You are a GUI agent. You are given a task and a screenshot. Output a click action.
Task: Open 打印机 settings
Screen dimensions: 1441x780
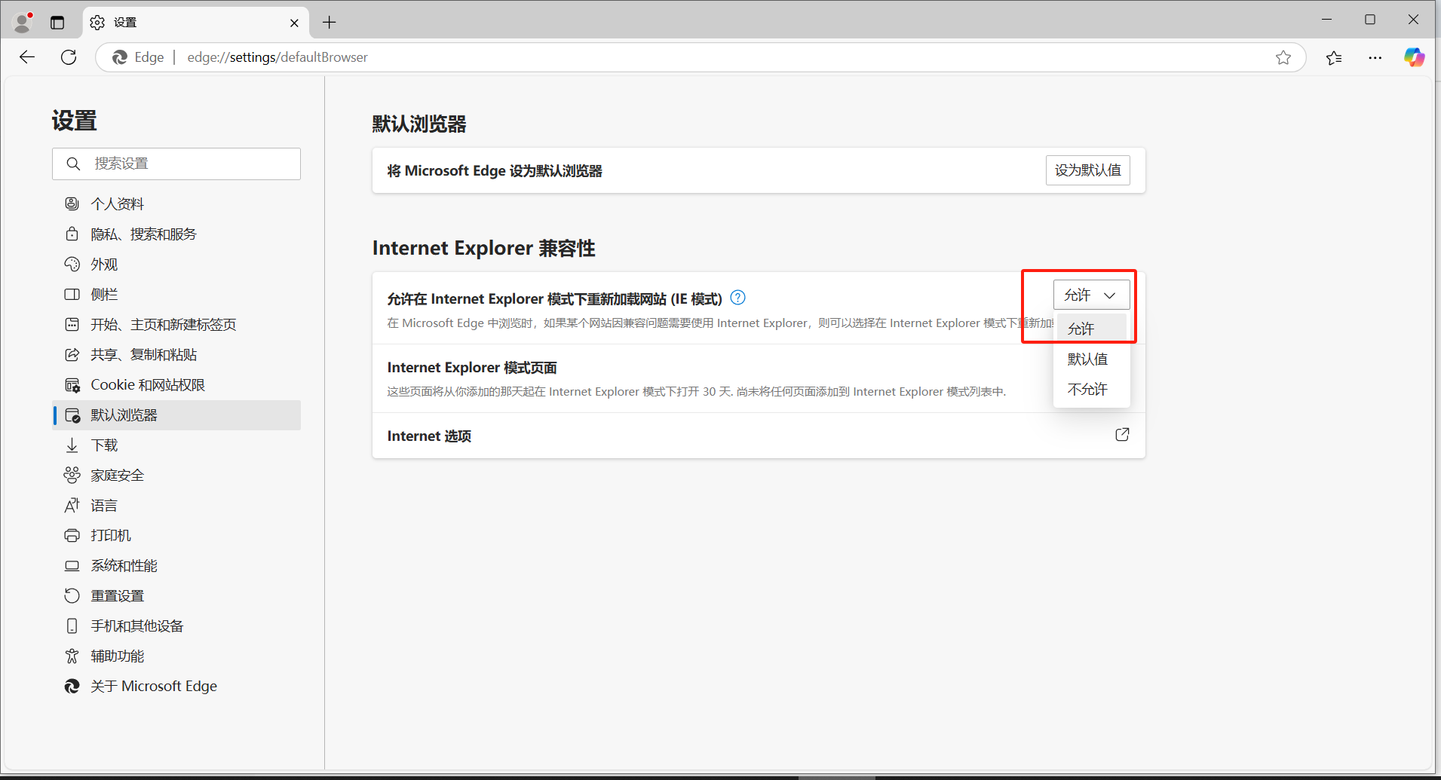[176, 536]
